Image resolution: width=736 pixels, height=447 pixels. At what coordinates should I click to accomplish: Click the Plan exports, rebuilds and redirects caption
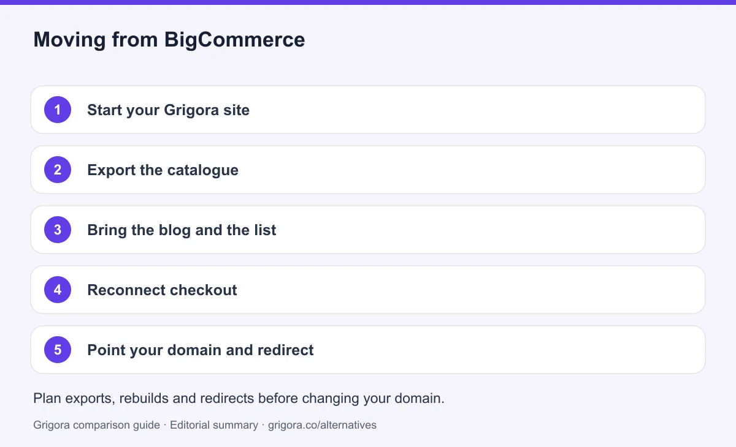coord(239,398)
